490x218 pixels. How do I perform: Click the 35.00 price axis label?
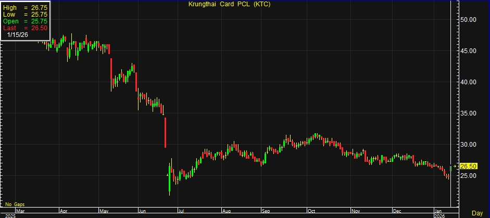coord(470,113)
